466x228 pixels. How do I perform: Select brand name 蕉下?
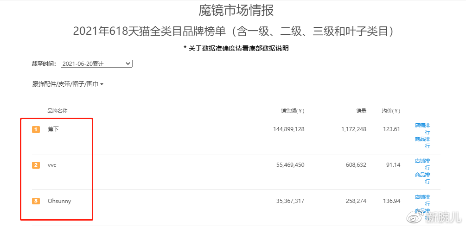[53, 129]
